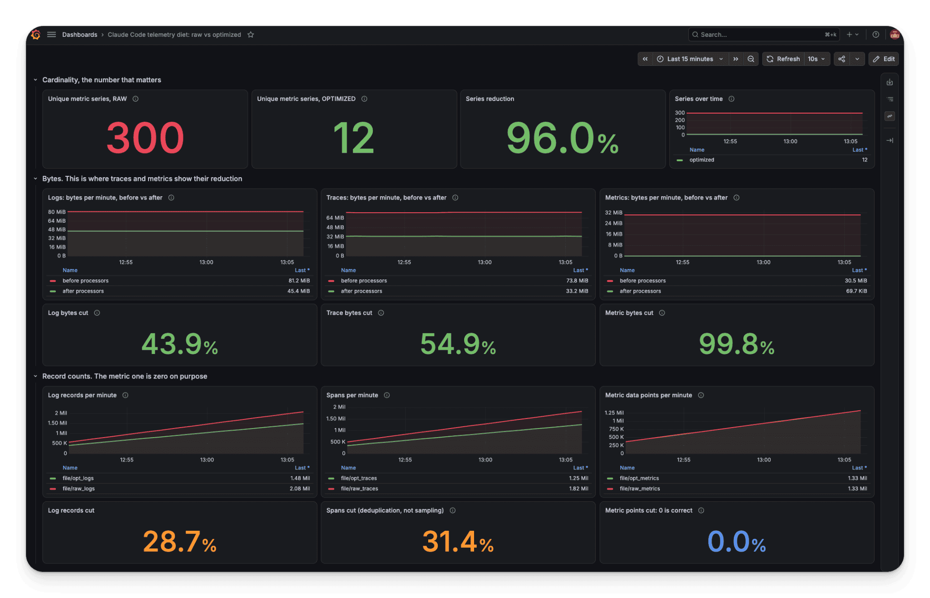Open the plus new item dropdown
Viewport: 930px width, 598px height.
point(852,35)
